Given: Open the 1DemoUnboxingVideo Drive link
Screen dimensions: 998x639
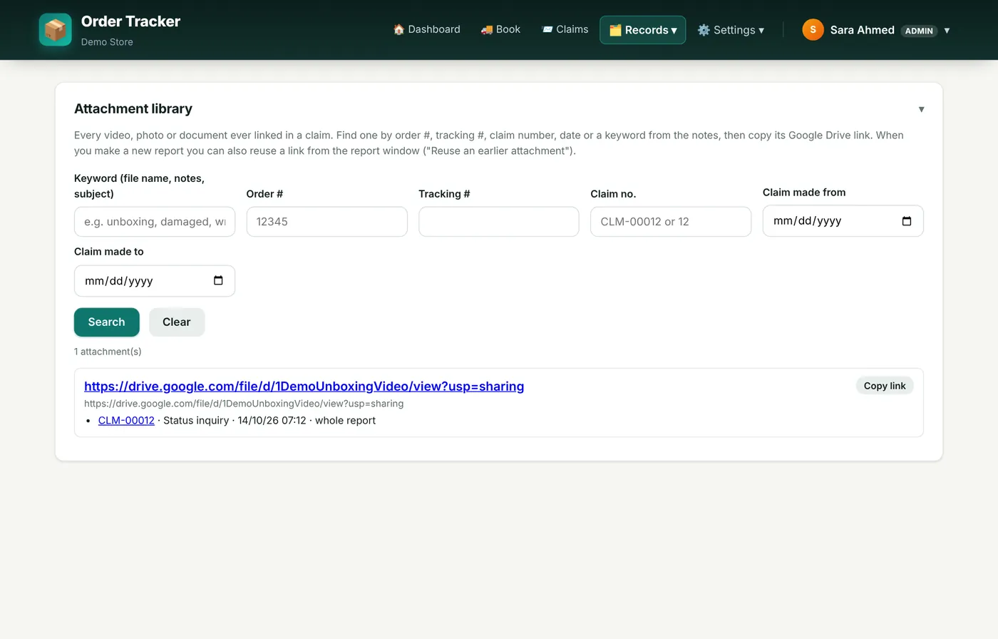Looking at the screenshot, I should pyautogui.click(x=304, y=387).
